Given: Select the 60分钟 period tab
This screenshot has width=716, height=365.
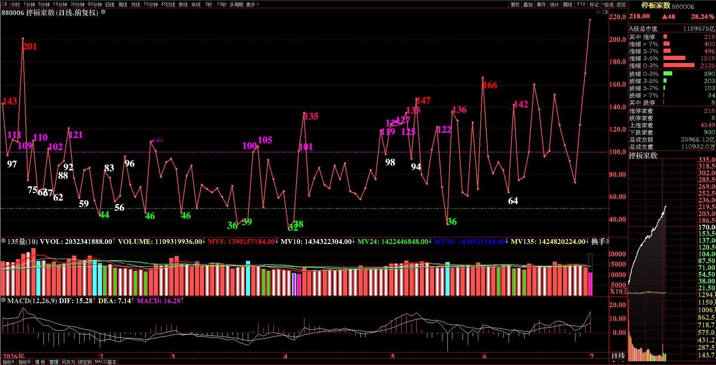Looking at the screenshot, I should point(94,5).
